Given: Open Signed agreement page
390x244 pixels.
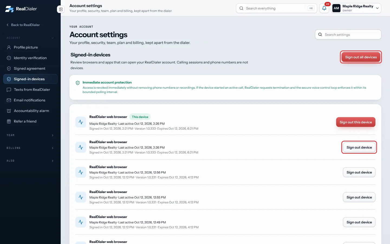Looking at the screenshot, I should point(30,68).
